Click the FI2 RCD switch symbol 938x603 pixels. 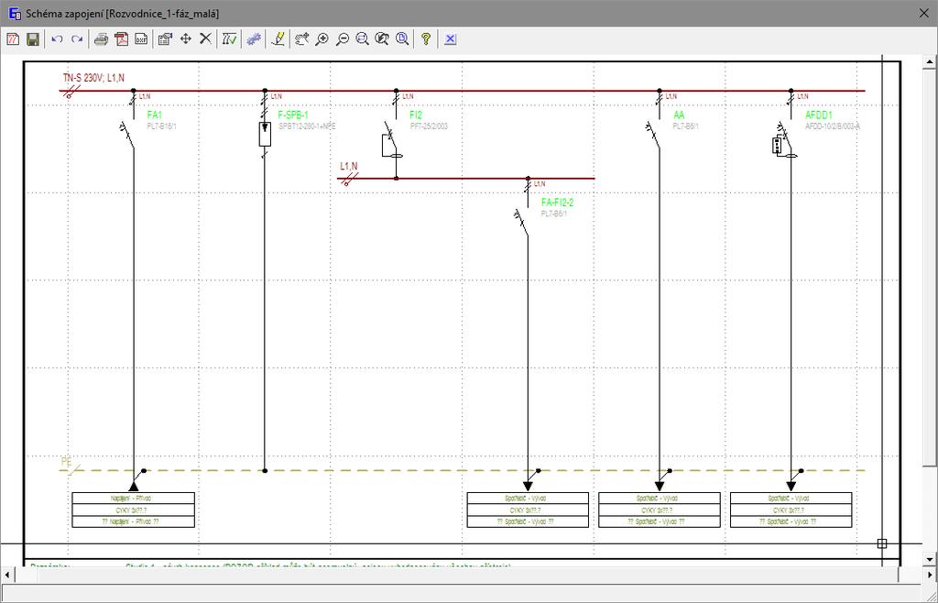coord(391,141)
